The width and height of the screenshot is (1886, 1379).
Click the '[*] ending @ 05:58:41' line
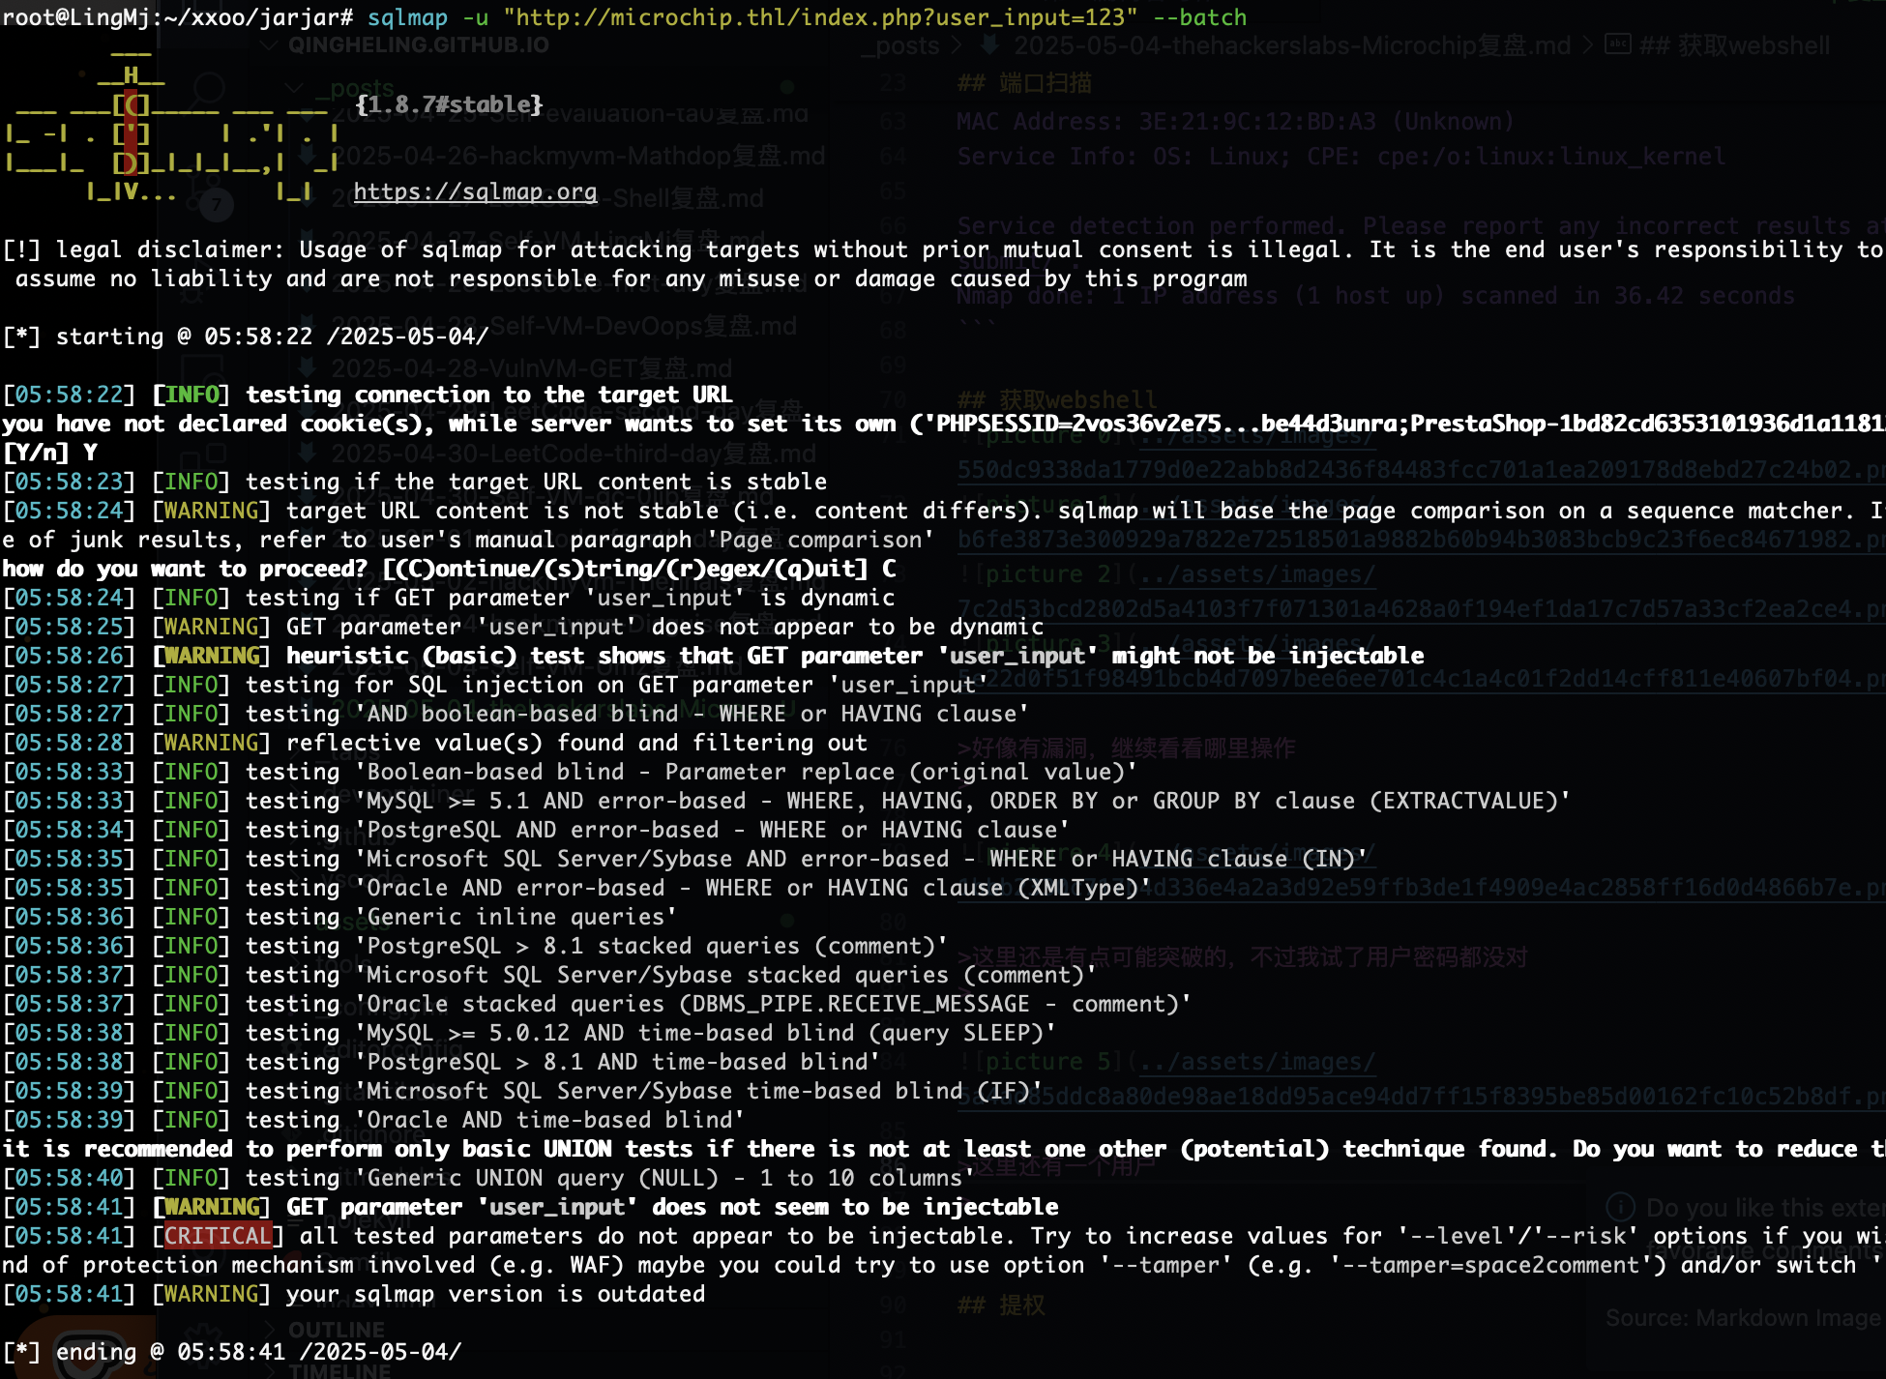pyautogui.click(x=232, y=1352)
